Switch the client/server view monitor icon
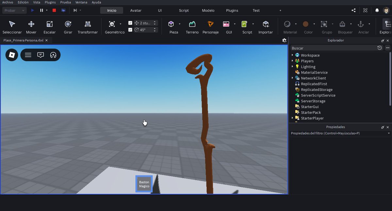The height and width of the screenshot is (211, 392). click(63, 10)
